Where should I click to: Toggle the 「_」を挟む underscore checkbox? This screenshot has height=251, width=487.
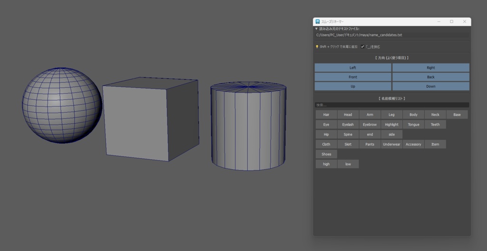tap(362, 47)
